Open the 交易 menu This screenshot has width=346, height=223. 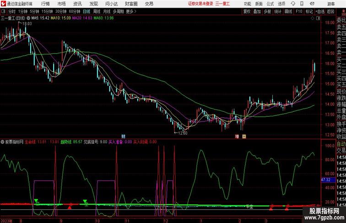[149, 4]
